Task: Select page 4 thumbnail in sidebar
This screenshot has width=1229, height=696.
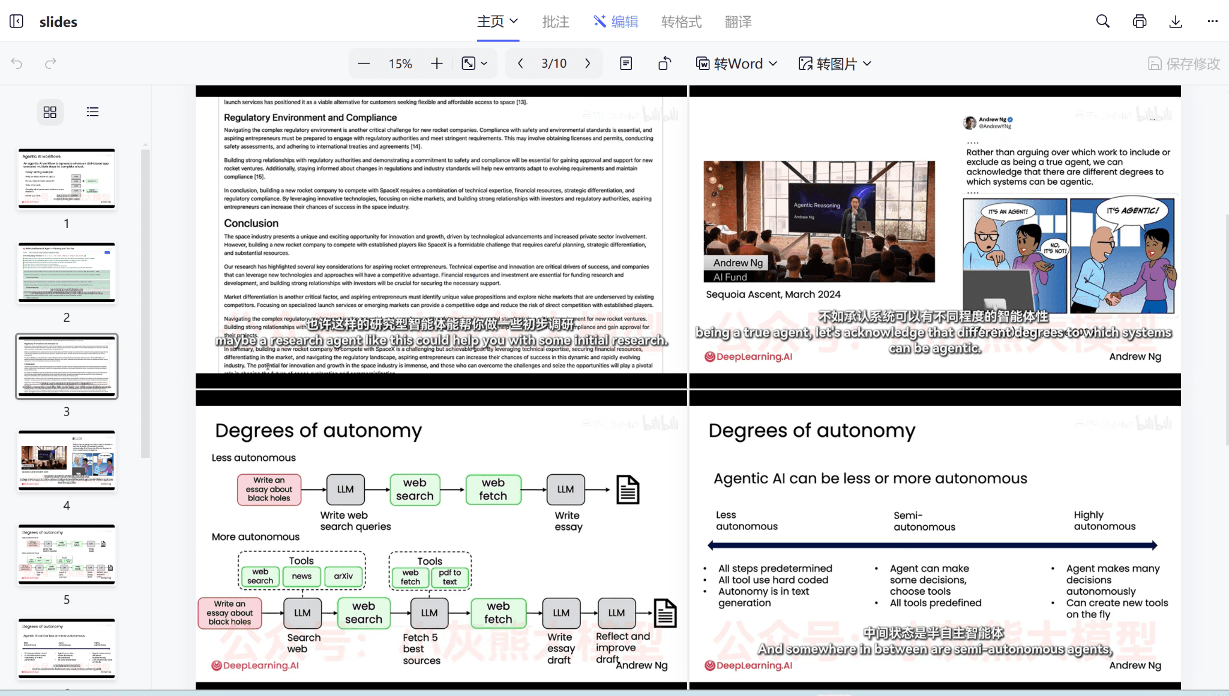Action: tap(67, 460)
